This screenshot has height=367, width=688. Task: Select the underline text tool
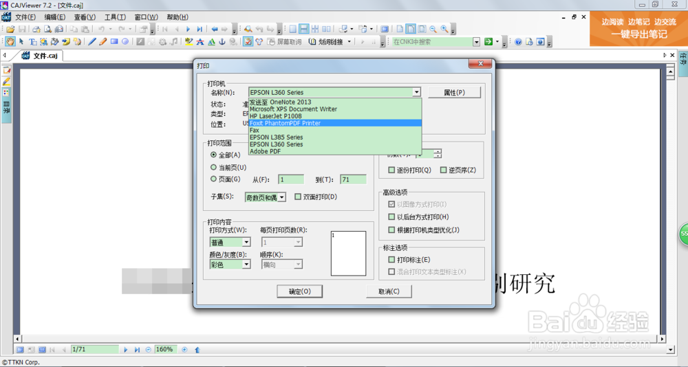point(211,42)
